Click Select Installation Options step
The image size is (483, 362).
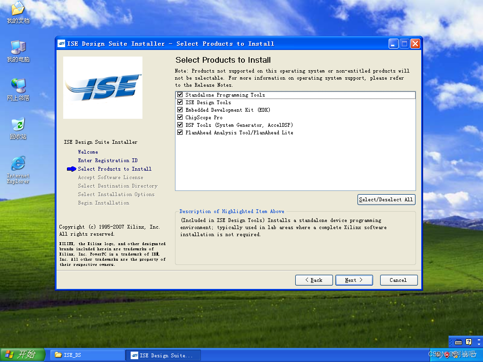(116, 194)
